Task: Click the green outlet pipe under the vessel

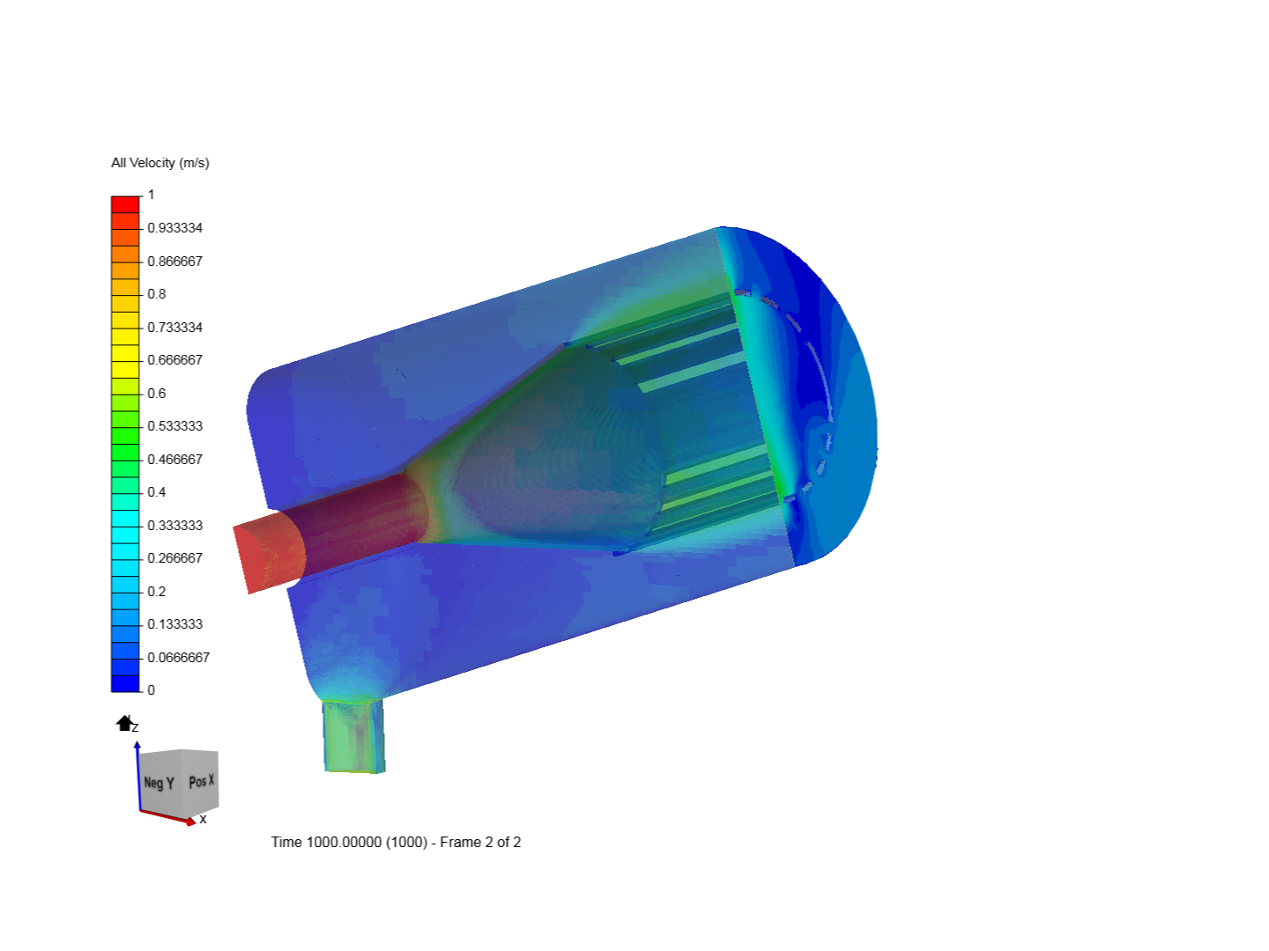Action: tap(354, 736)
